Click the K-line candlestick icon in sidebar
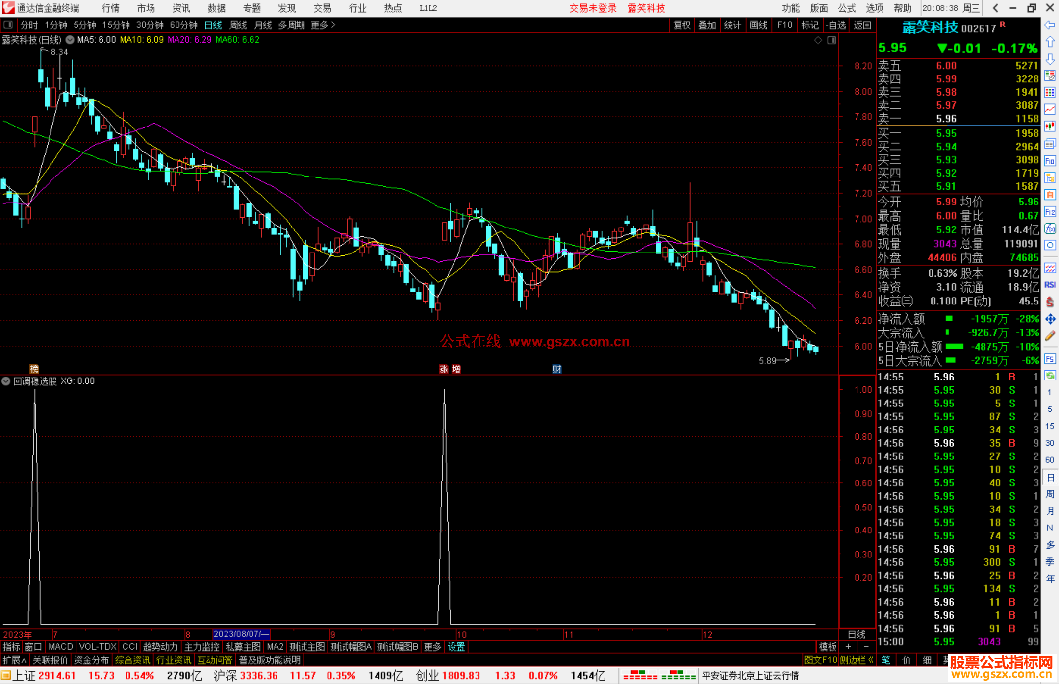 [x=1050, y=127]
